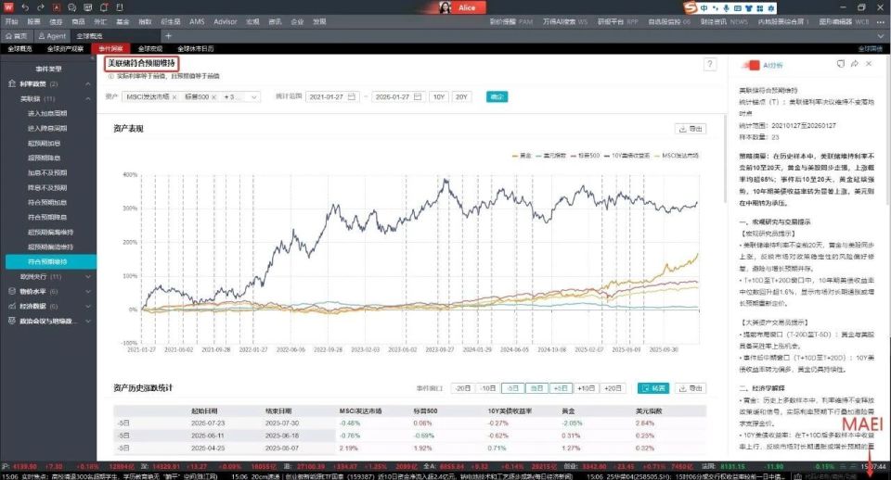Screen dimensions: 891x480
Task: Expand the 物价水平 category
Action: [x=88, y=291]
